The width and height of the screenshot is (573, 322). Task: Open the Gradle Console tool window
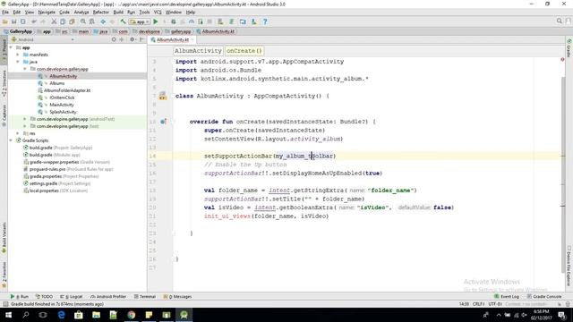(544, 296)
